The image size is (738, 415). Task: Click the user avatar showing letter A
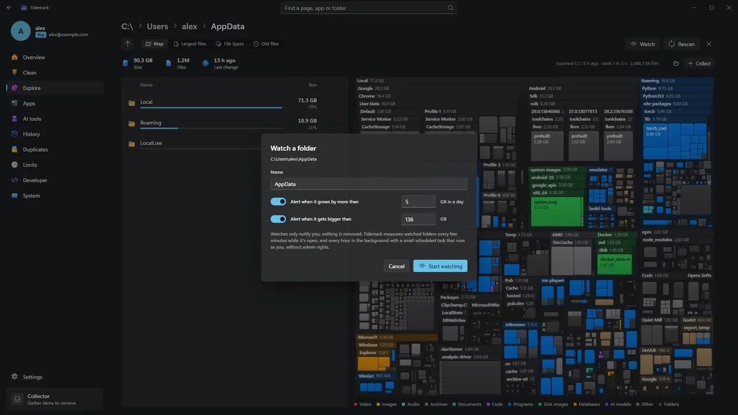[x=21, y=31]
